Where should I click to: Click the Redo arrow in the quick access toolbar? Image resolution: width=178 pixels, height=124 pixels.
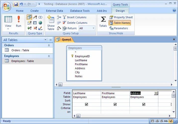(x=29, y=4)
